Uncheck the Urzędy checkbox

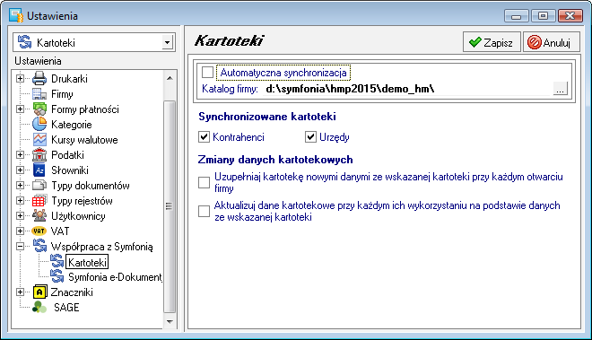310,136
